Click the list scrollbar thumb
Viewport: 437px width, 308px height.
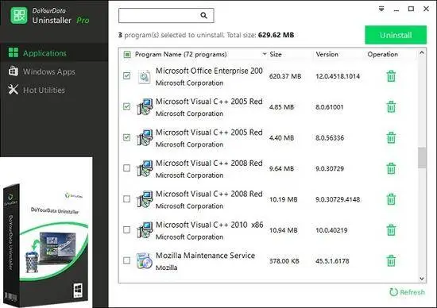422,158
